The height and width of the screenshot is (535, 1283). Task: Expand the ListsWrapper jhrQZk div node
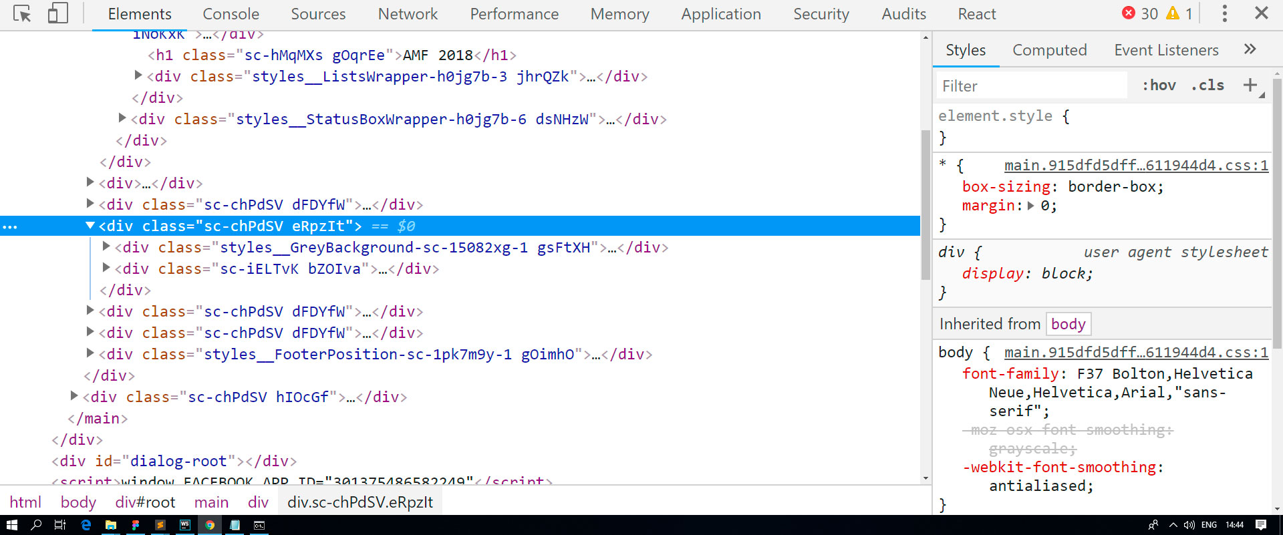(x=138, y=75)
